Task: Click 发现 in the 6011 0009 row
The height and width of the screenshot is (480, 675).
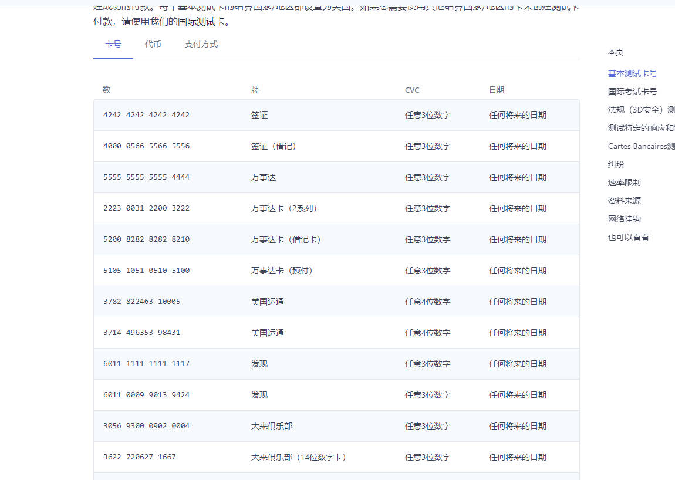Action: [x=259, y=395]
